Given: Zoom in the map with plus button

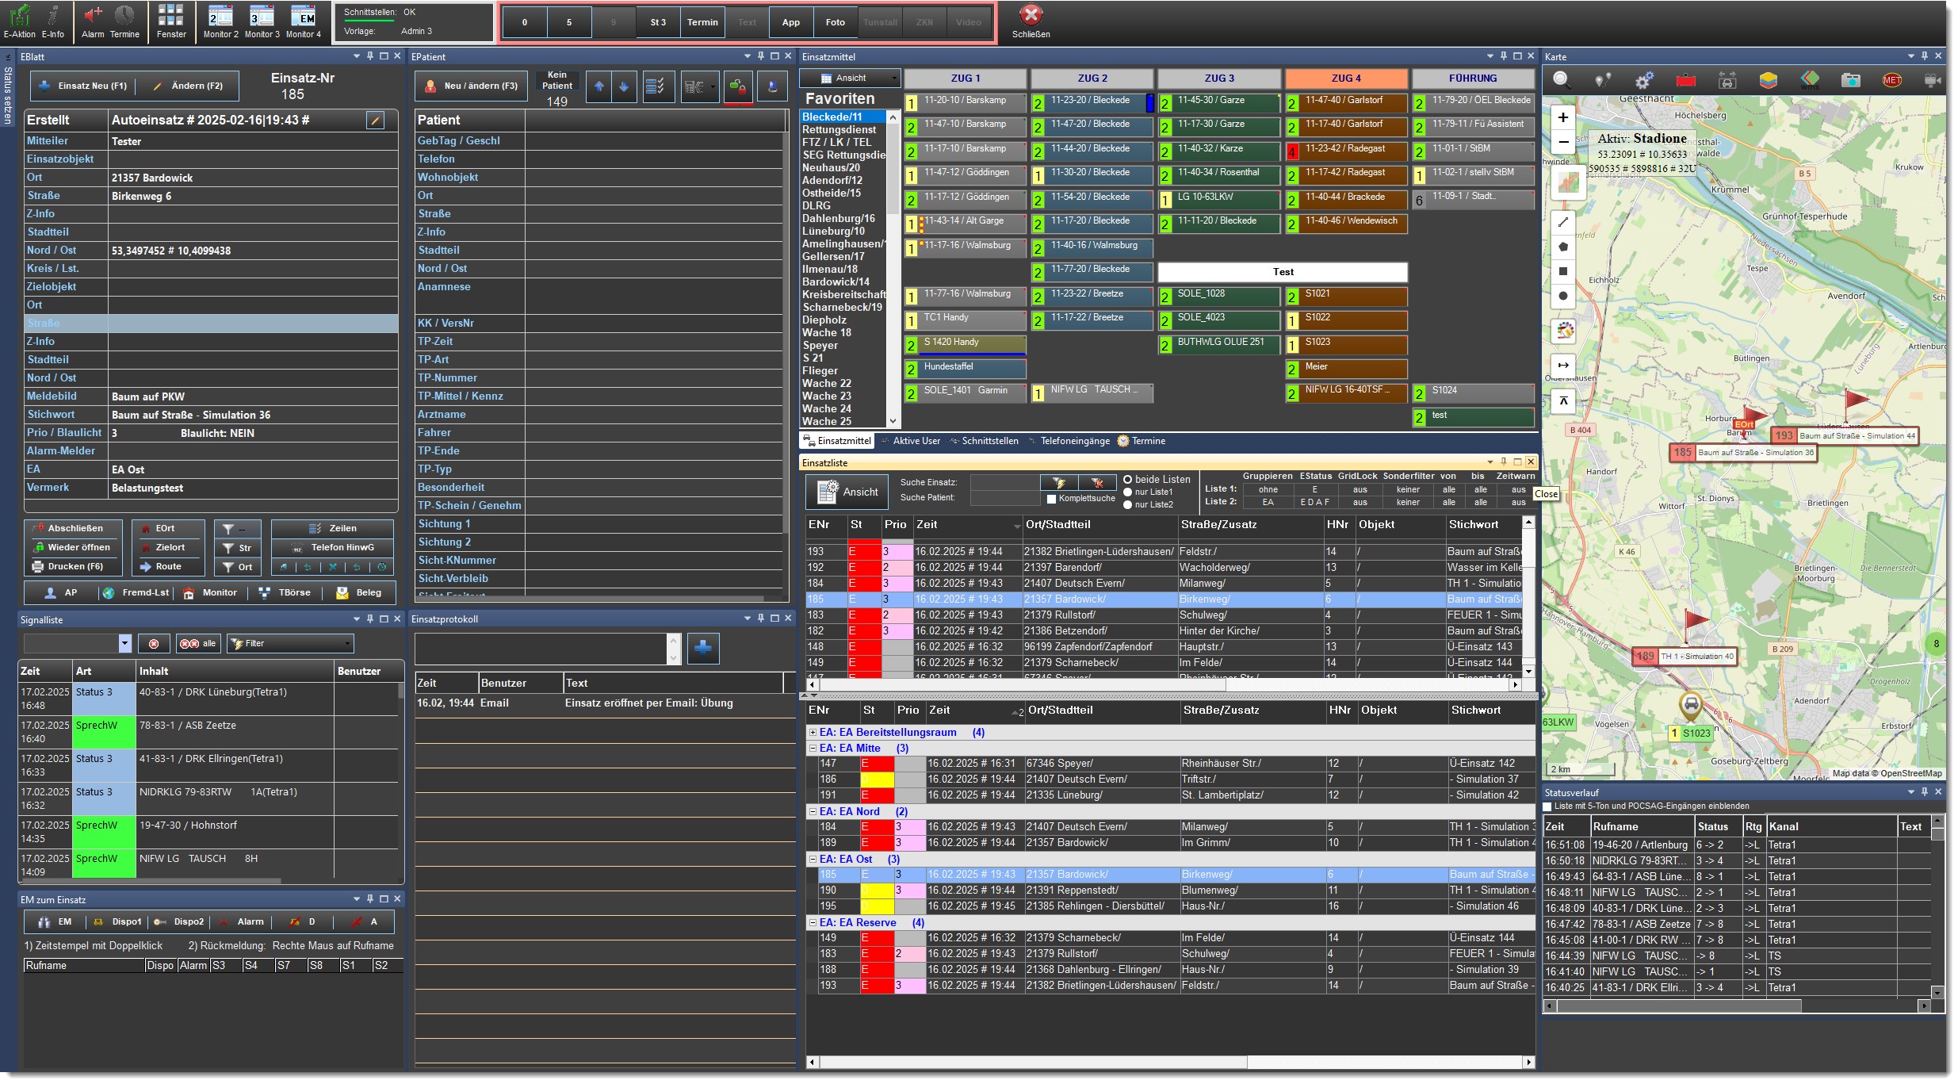Looking at the screenshot, I should point(1563,117).
